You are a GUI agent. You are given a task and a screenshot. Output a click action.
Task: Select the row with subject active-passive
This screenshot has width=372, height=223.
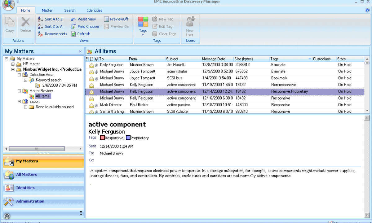tap(225, 105)
